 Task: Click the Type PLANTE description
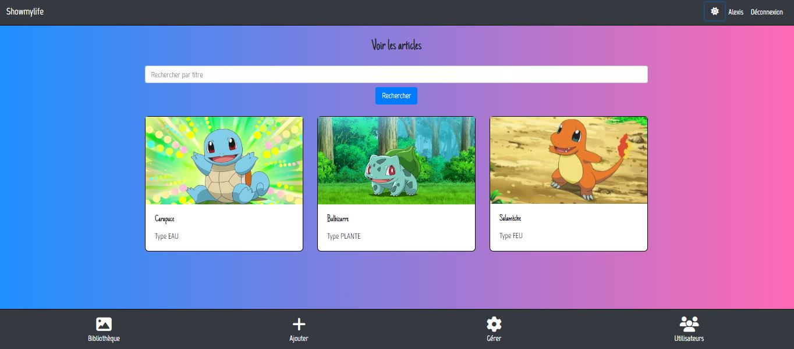coord(343,236)
